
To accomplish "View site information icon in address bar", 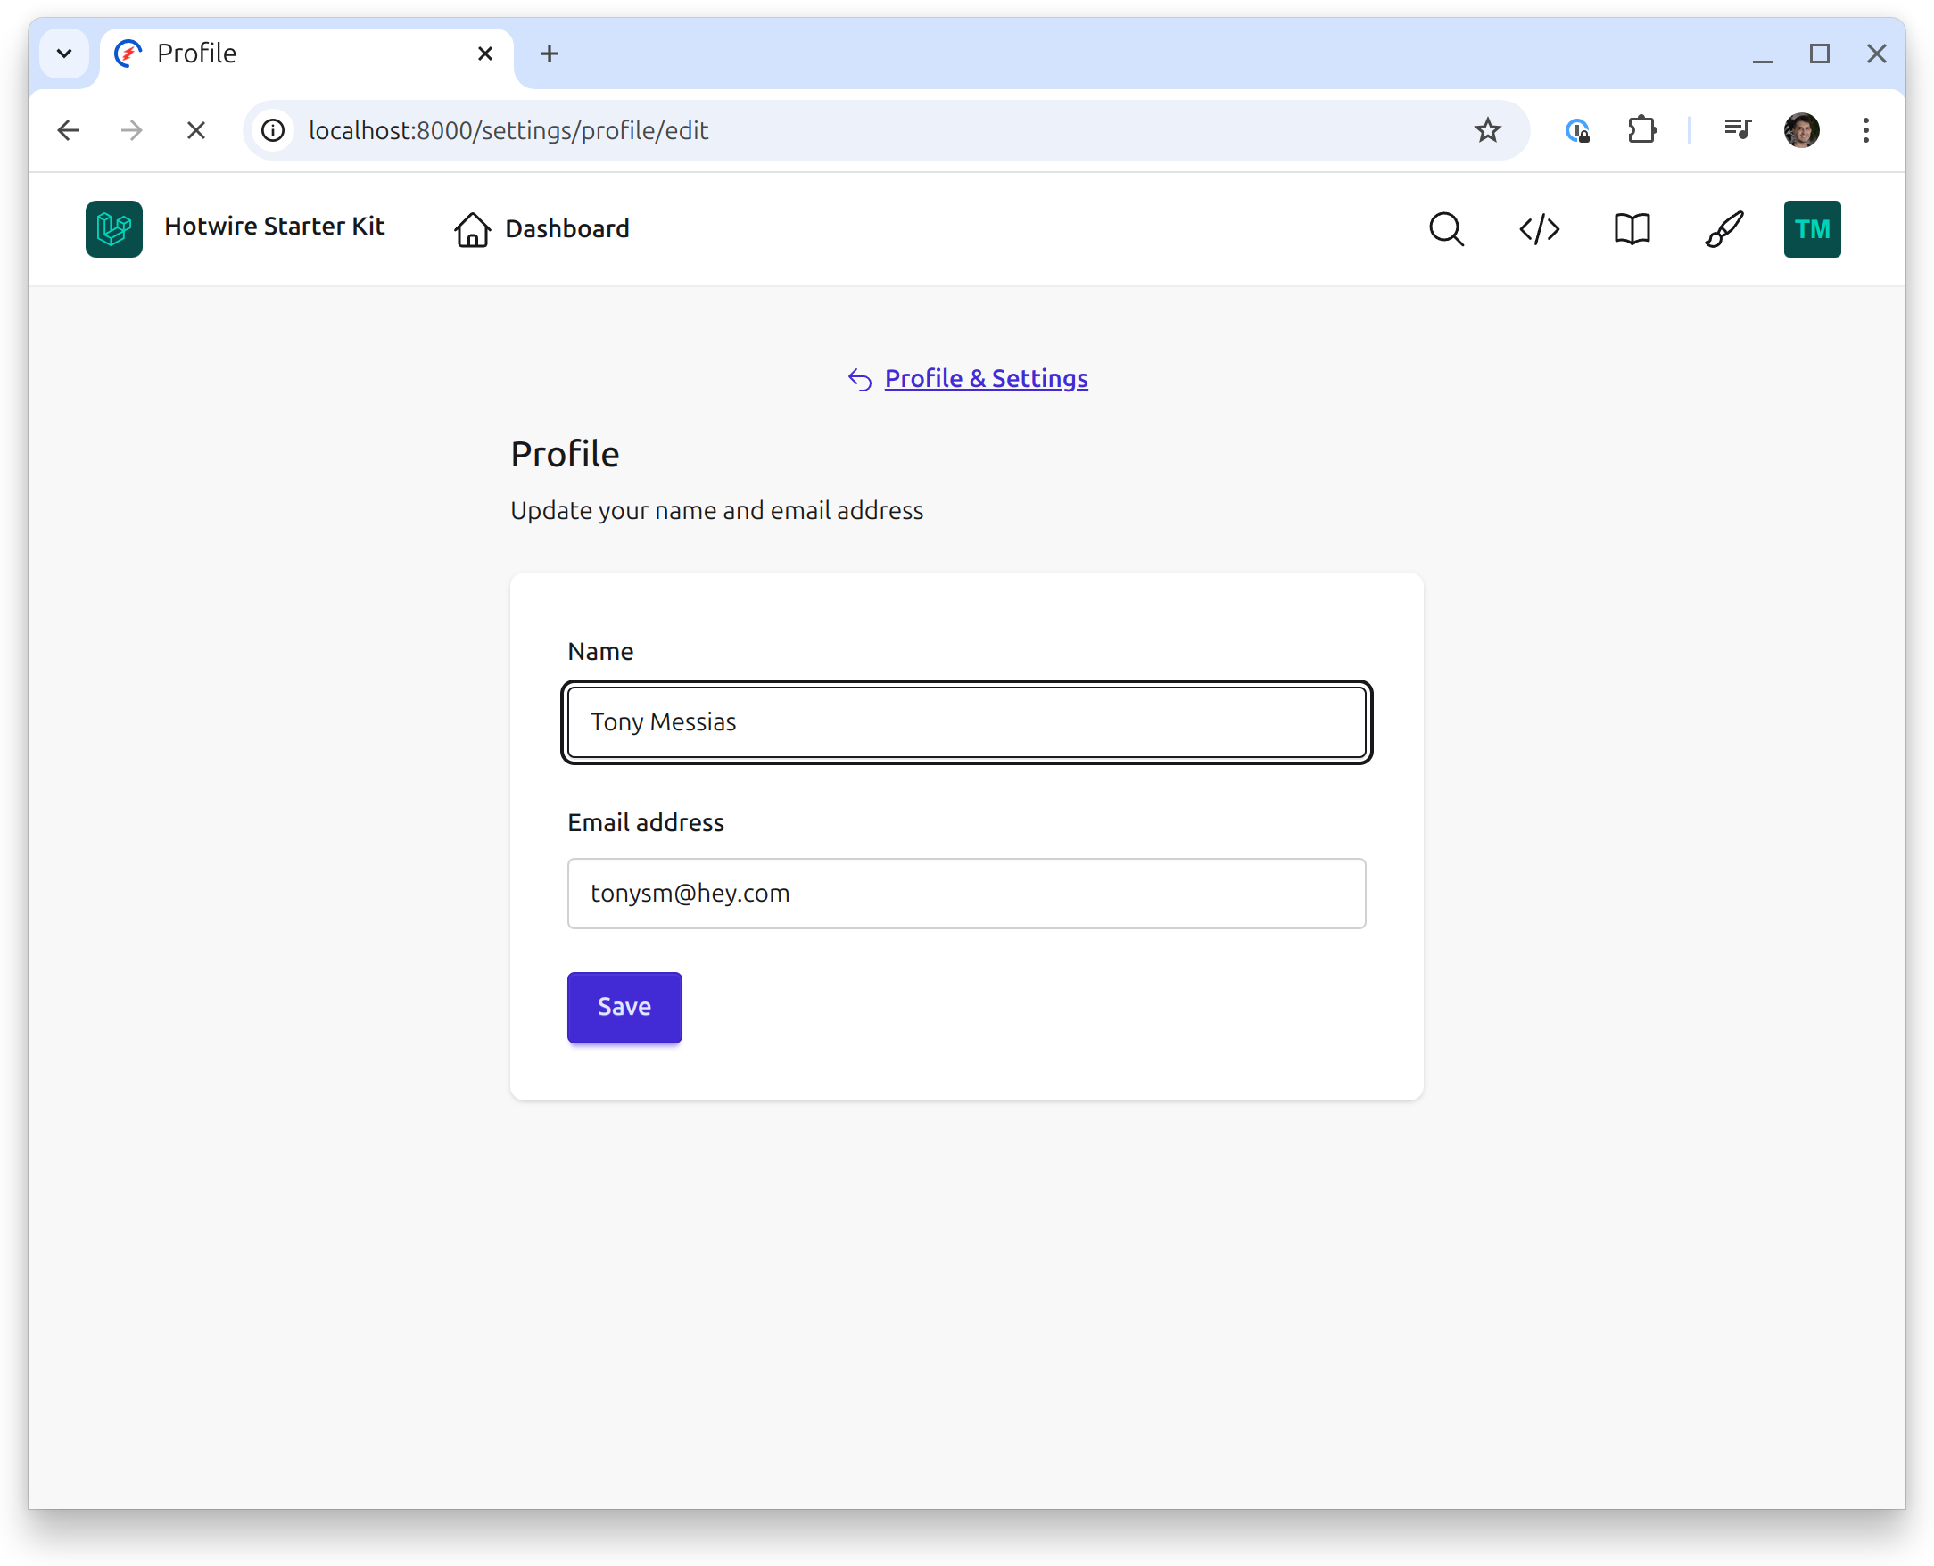I will (274, 131).
